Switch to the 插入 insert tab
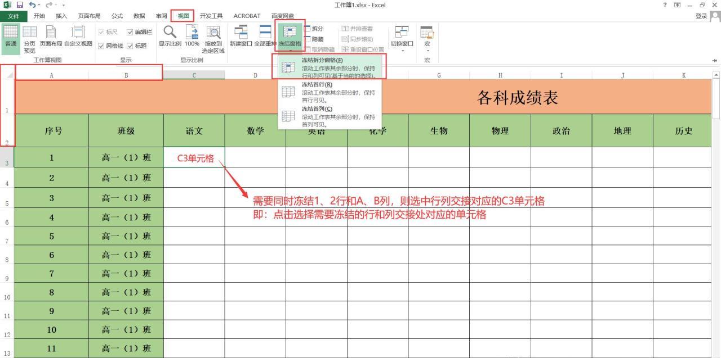Image resolution: width=721 pixels, height=358 pixels. (x=61, y=16)
